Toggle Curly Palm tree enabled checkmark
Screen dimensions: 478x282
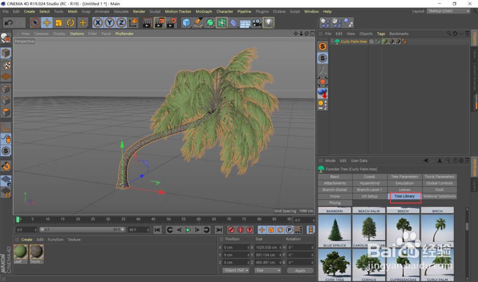[x=378, y=42]
